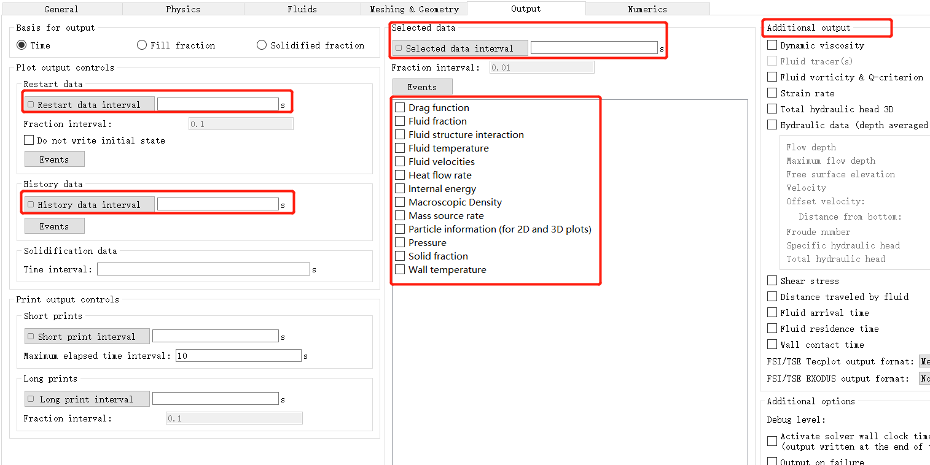Click Events button under Selected data
The width and height of the screenshot is (930, 465).
click(422, 87)
